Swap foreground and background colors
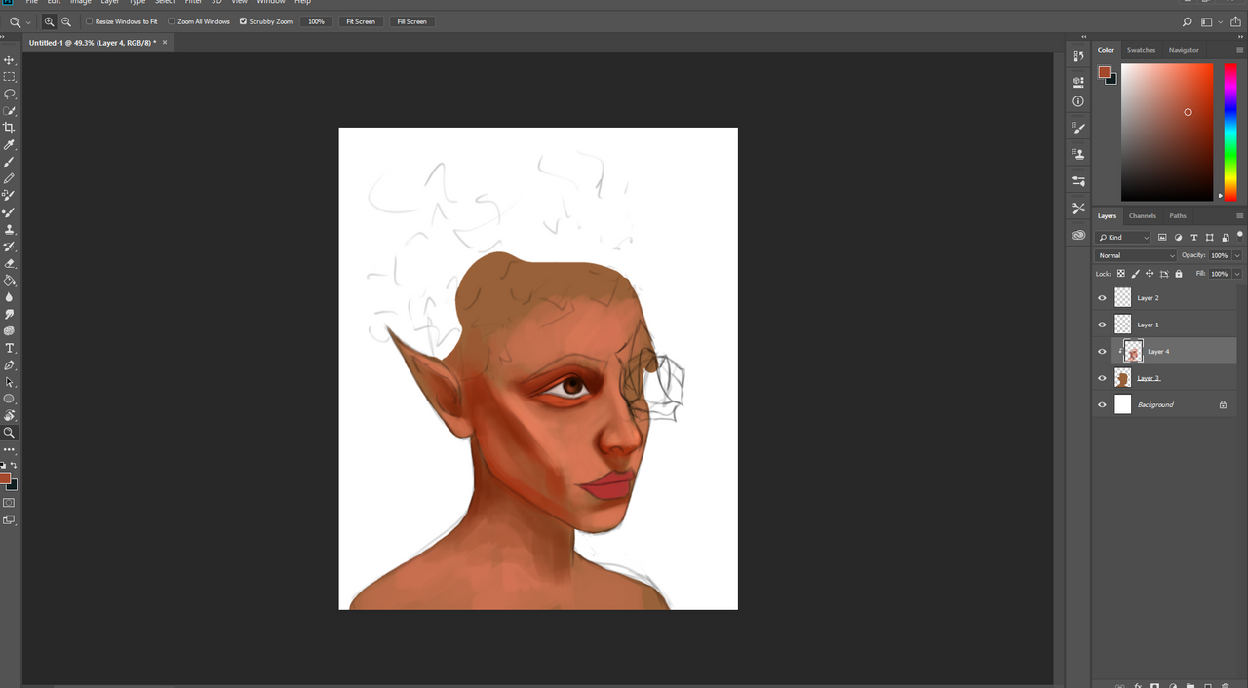The image size is (1248, 688). [x=14, y=466]
